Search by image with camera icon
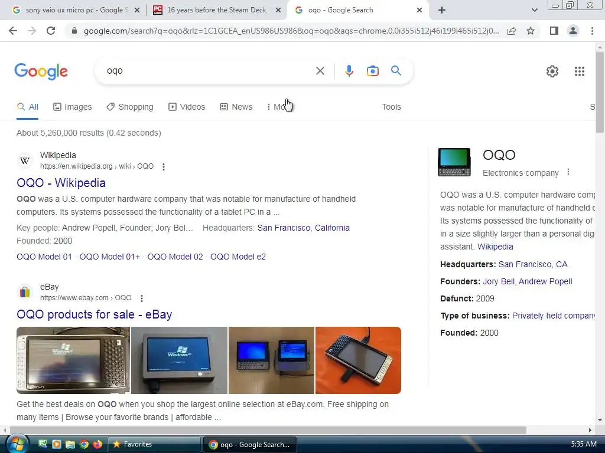The image size is (605, 453). click(372, 71)
